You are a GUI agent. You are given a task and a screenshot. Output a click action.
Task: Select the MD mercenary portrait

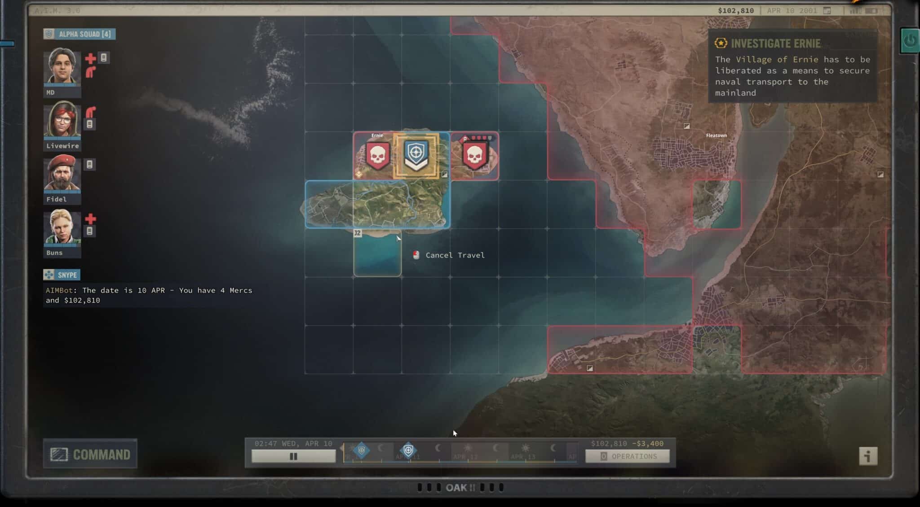[x=62, y=67]
